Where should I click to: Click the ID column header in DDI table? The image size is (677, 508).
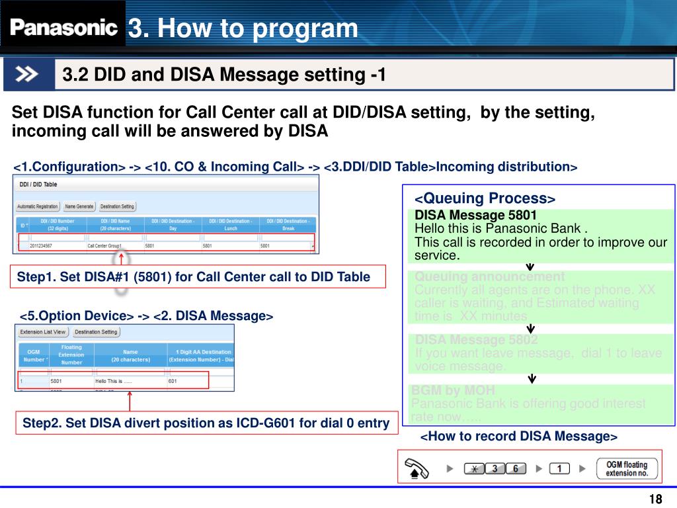[22, 225]
